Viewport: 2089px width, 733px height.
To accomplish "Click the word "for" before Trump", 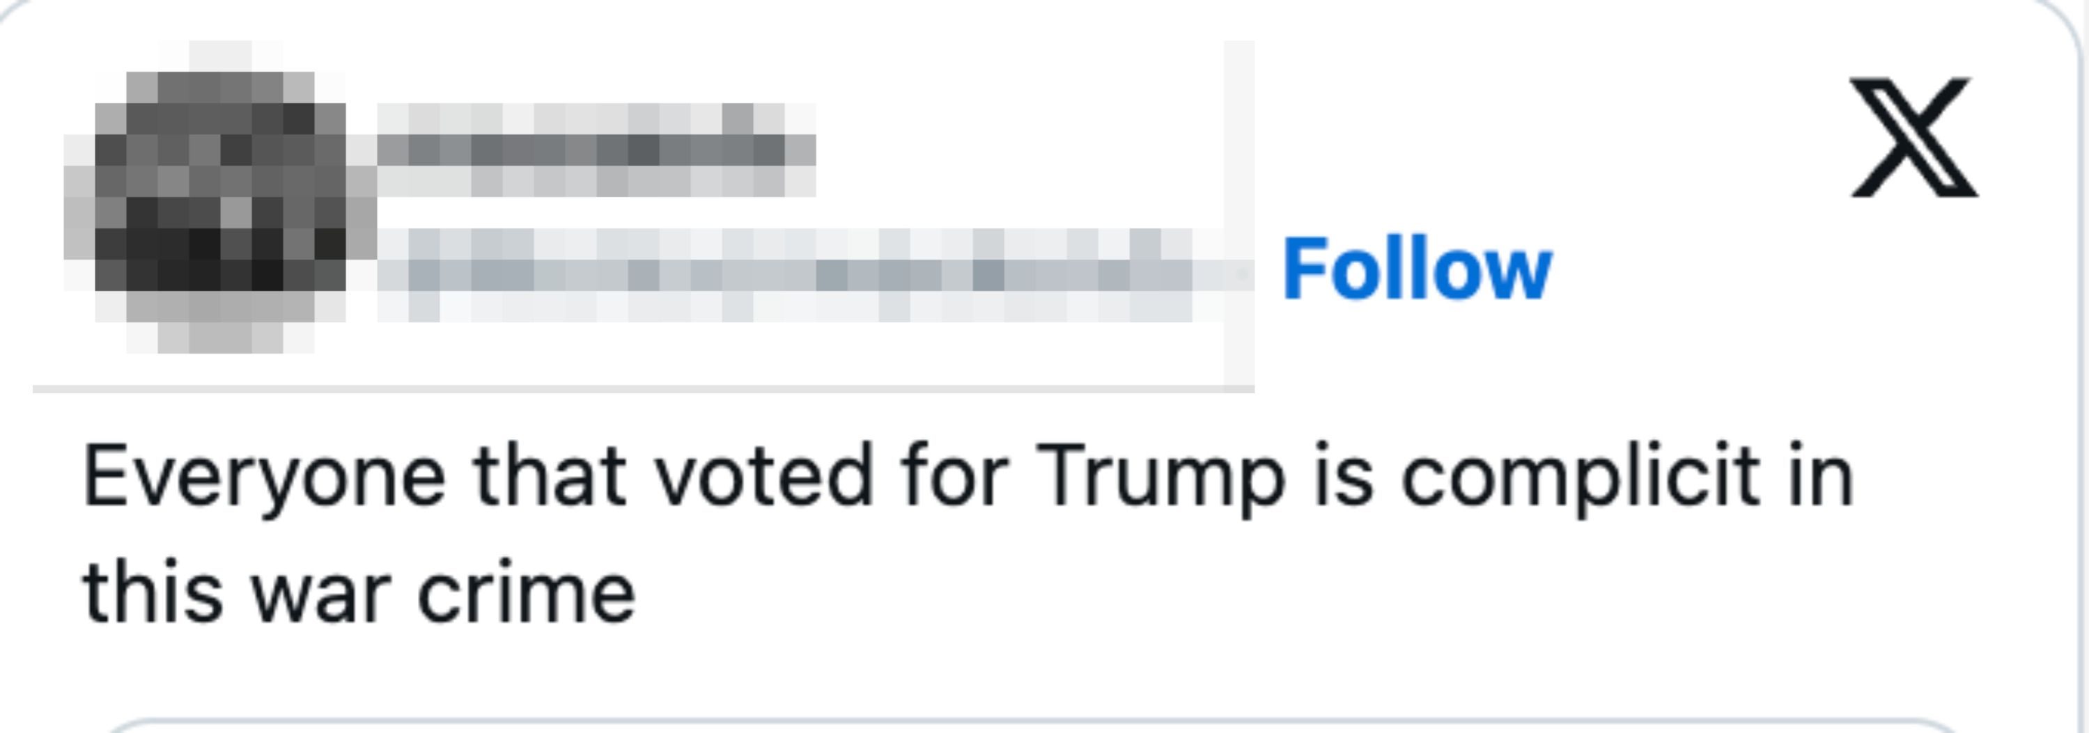I will point(954,478).
